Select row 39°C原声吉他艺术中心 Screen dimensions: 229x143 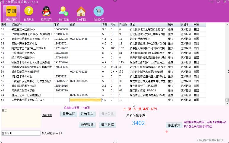coord(103,34)
